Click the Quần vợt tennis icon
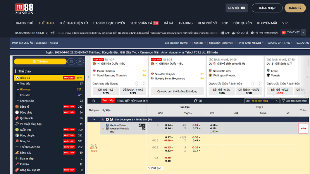This screenshot has width=310, height=174. [17, 130]
